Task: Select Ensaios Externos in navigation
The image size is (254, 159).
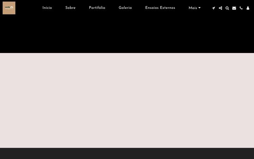Action: 160,8
